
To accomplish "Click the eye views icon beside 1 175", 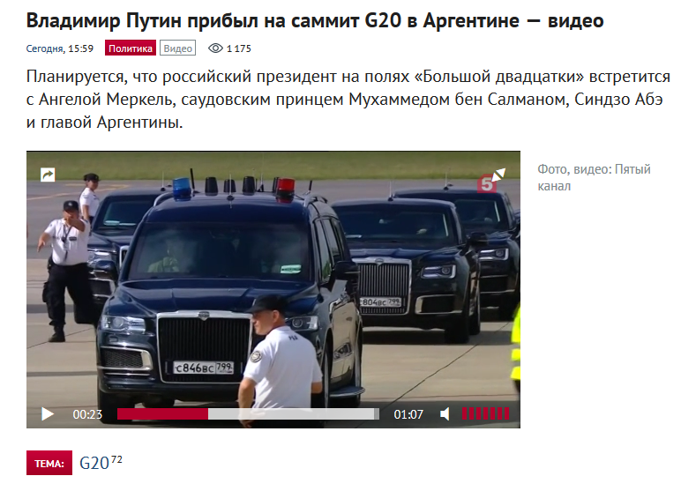I will [x=215, y=48].
